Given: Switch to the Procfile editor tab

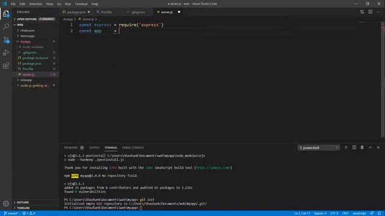Looking at the screenshot, I should [106, 12].
